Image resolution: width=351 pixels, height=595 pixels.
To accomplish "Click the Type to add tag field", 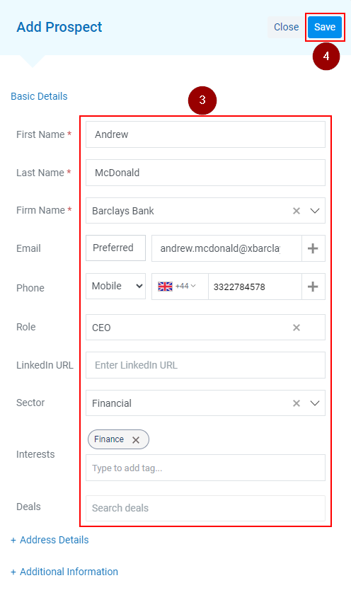I will 205,468.
